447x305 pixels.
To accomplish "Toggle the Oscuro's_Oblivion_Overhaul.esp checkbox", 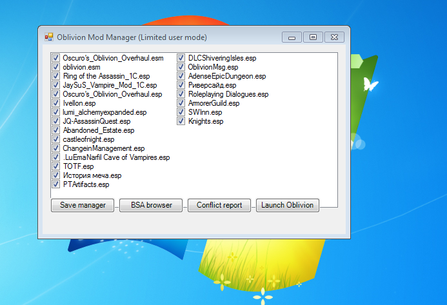I will [55, 94].
